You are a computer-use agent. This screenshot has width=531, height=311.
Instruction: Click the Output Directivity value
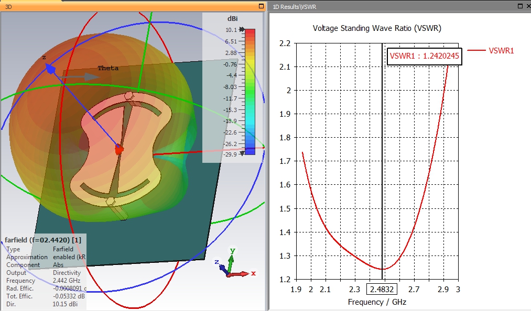coord(67,273)
